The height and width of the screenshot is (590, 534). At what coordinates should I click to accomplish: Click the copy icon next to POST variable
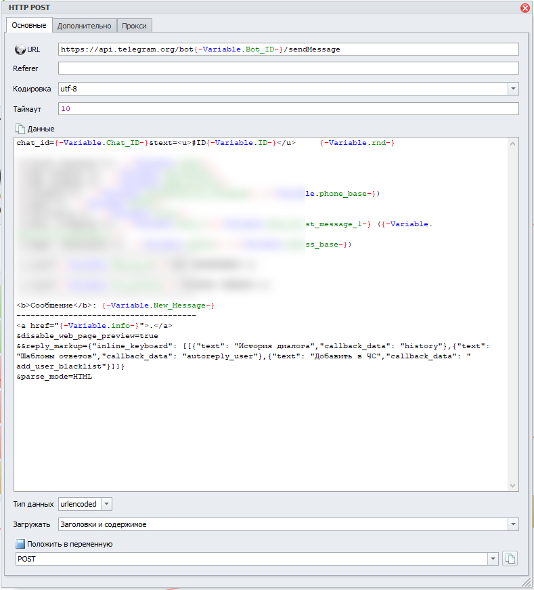(510, 558)
